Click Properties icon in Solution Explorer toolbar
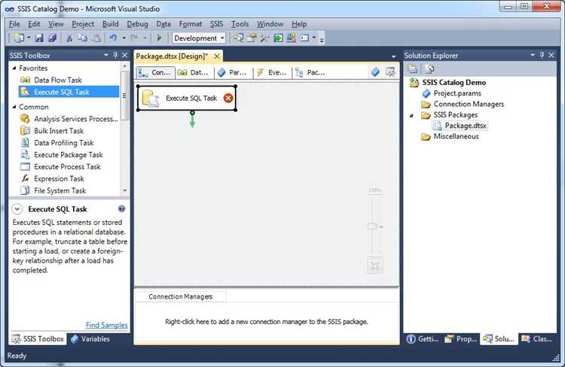The height and width of the screenshot is (367, 565). tap(413, 68)
